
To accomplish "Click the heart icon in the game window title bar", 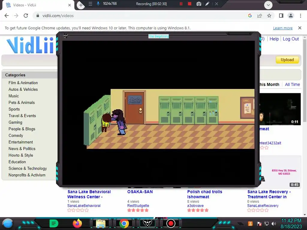I will click(65, 36).
